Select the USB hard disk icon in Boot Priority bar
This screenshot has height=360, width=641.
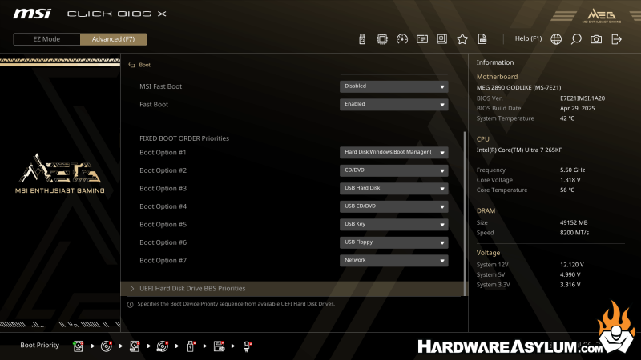coord(135,346)
